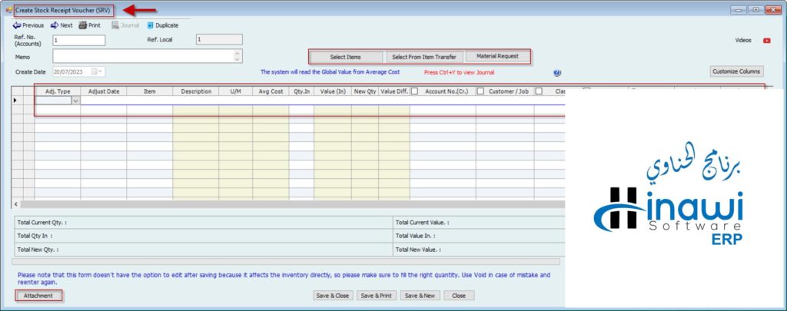The image size is (787, 311).
Task: Go to Next voucher arrow icon
Action: click(x=55, y=25)
